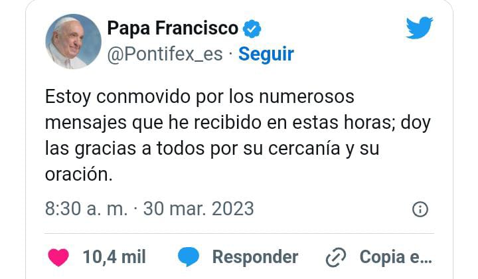Open the circled info icon

(x=420, y=209)
